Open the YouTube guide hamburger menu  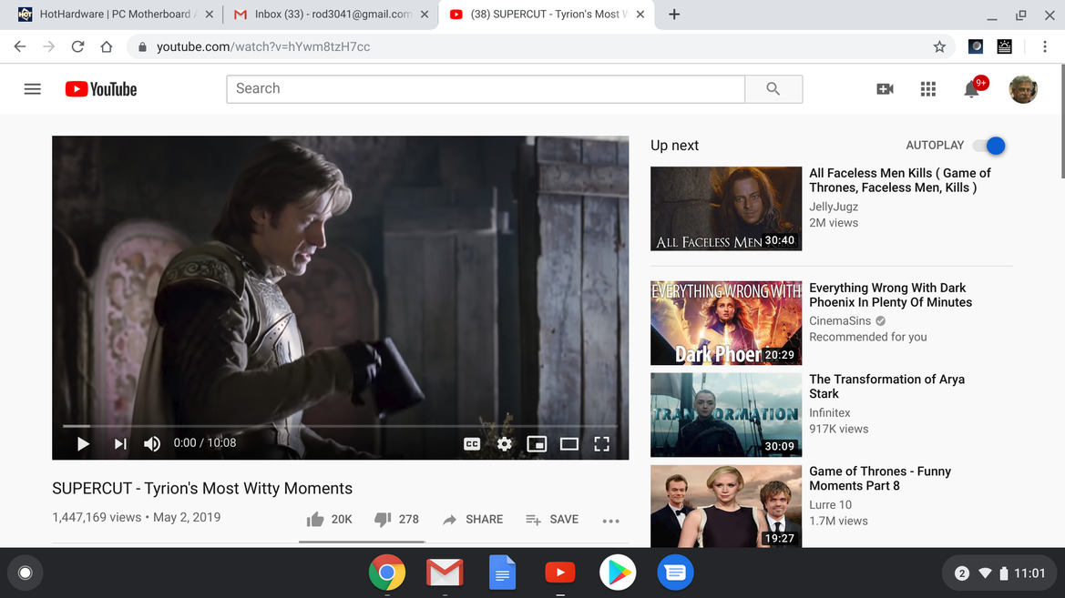[x=33, y=89]
